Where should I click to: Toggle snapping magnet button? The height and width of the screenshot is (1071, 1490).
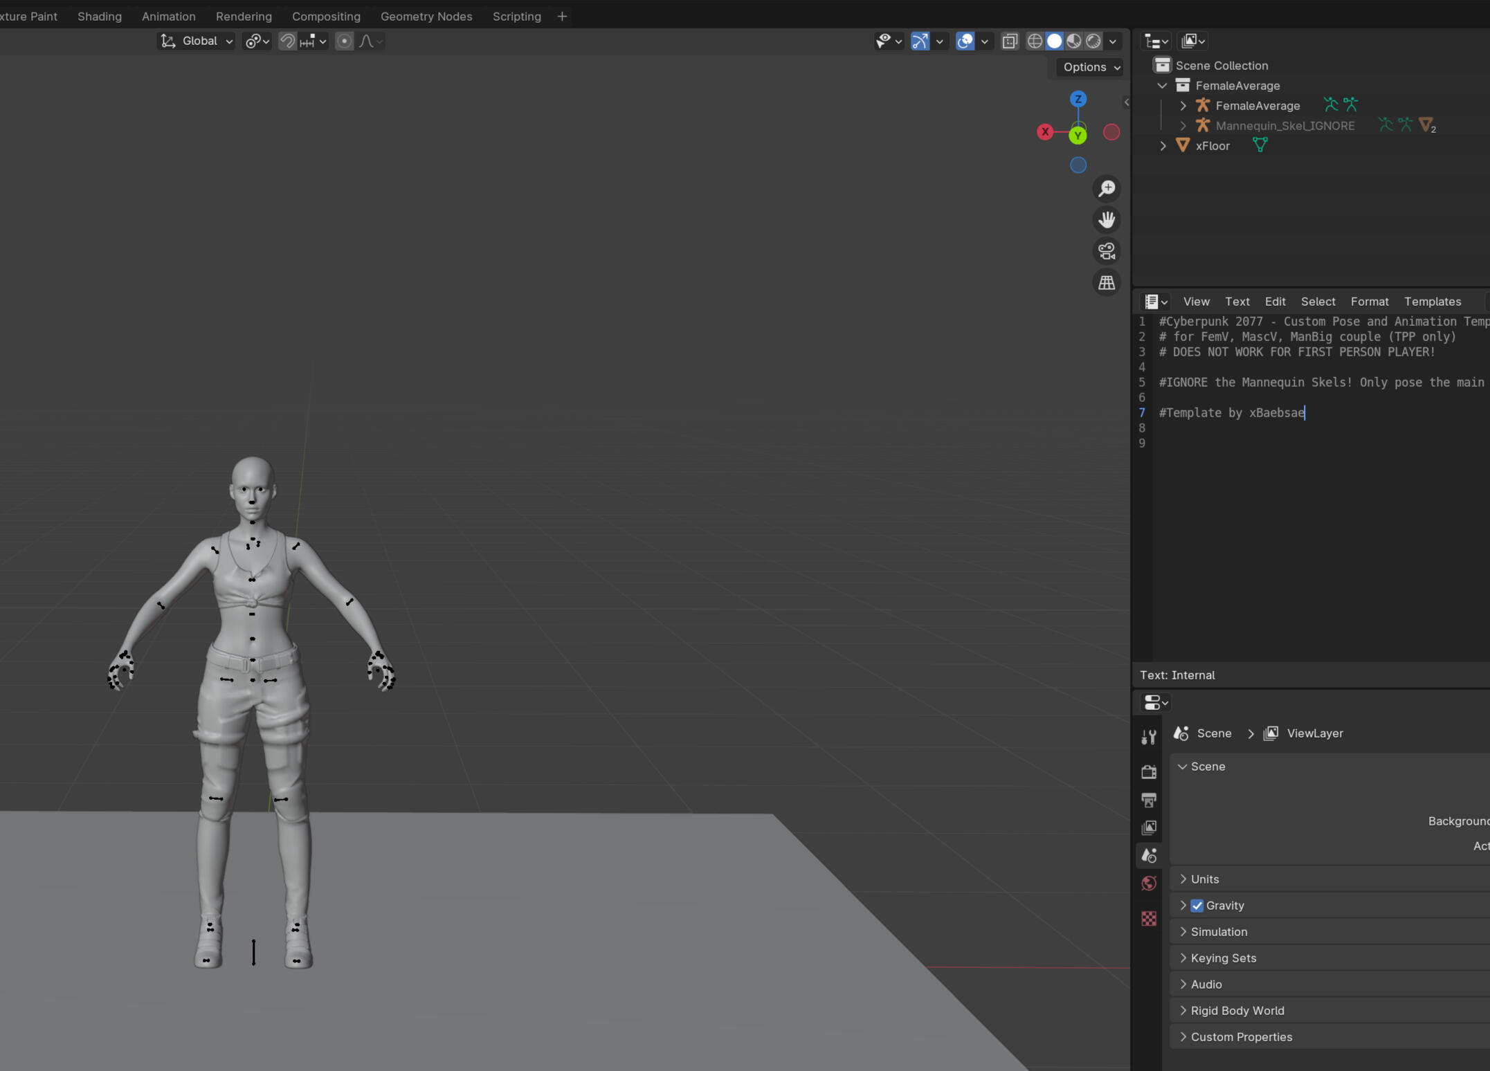(x=287, y=41)
